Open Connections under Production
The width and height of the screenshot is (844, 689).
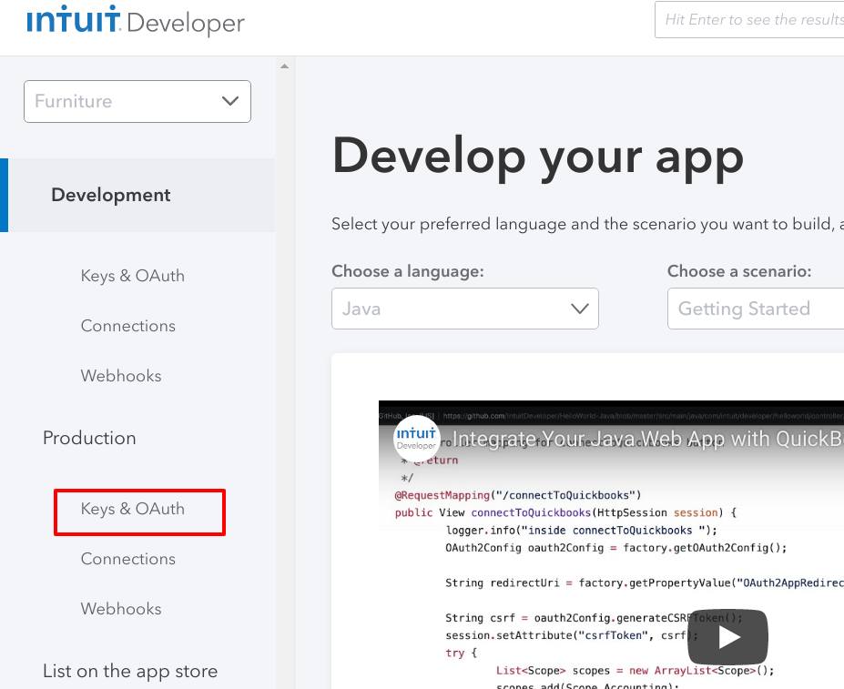tap(128, 559)
